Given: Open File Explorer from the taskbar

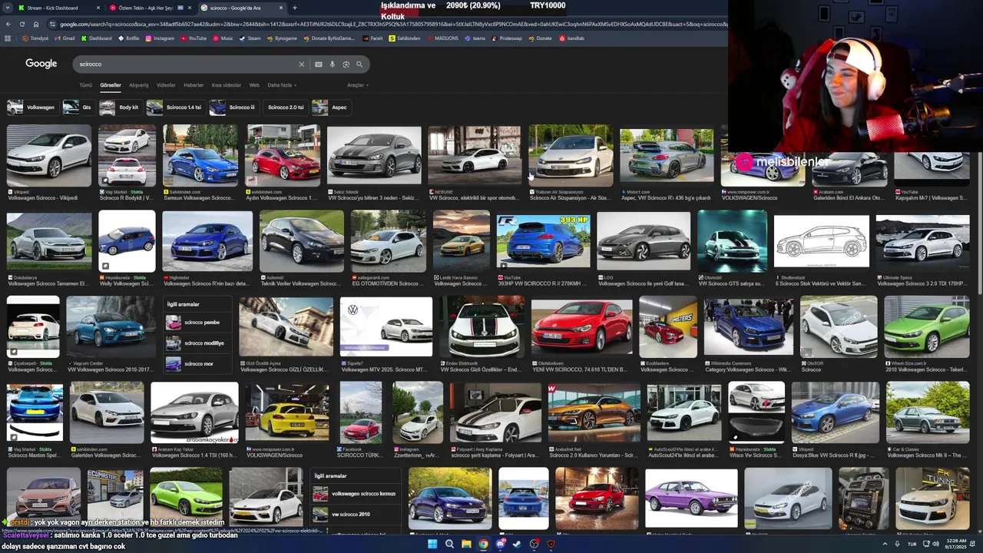Looking at the screenshot, I should click(466, 544).
